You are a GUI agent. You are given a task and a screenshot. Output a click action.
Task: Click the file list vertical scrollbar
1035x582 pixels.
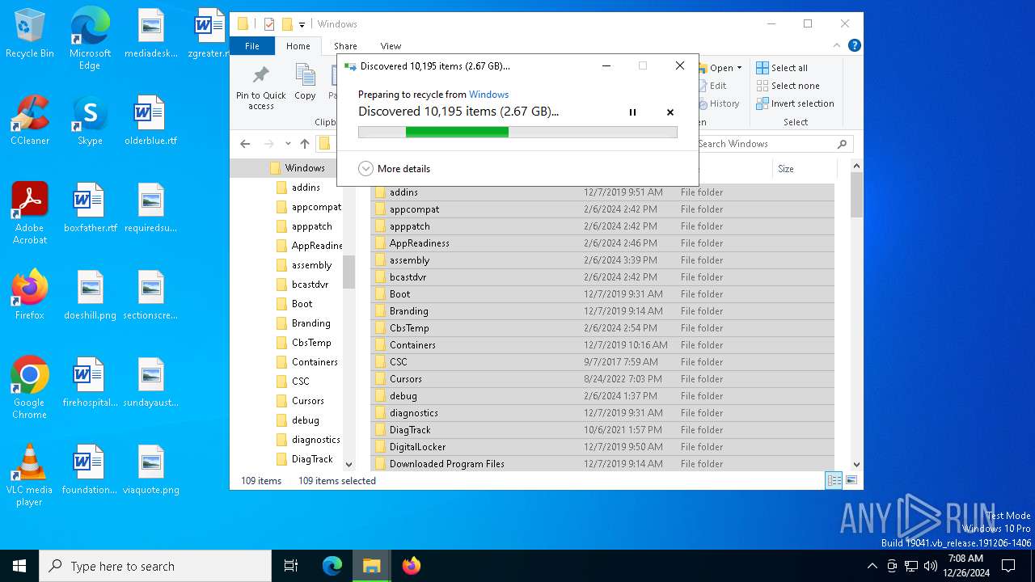click(856, 315)
